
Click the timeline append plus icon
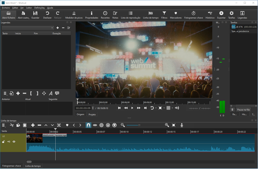point(33,125)
